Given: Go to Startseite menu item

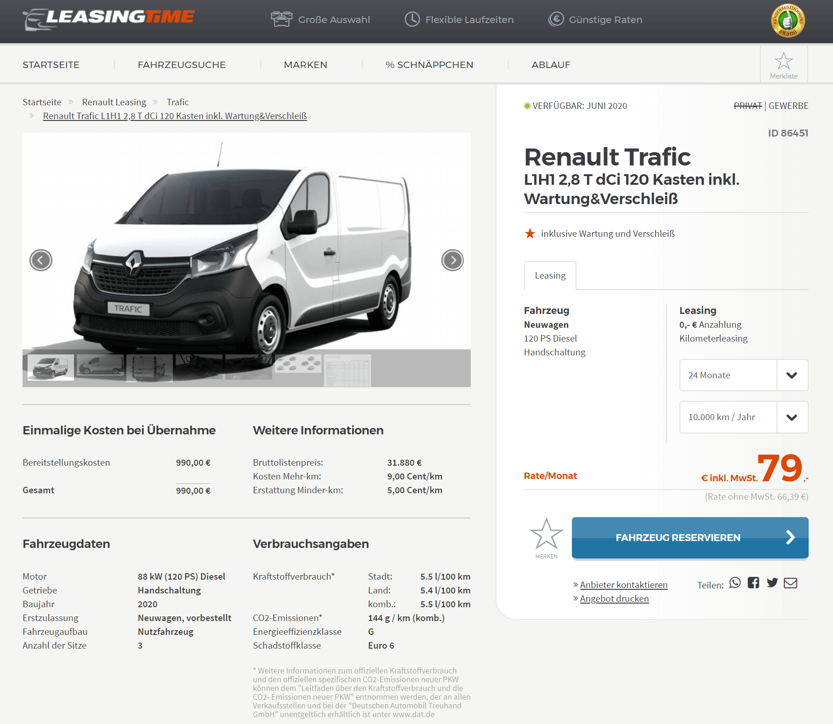Looking at the screenshot, I should [x=51, y=65].
